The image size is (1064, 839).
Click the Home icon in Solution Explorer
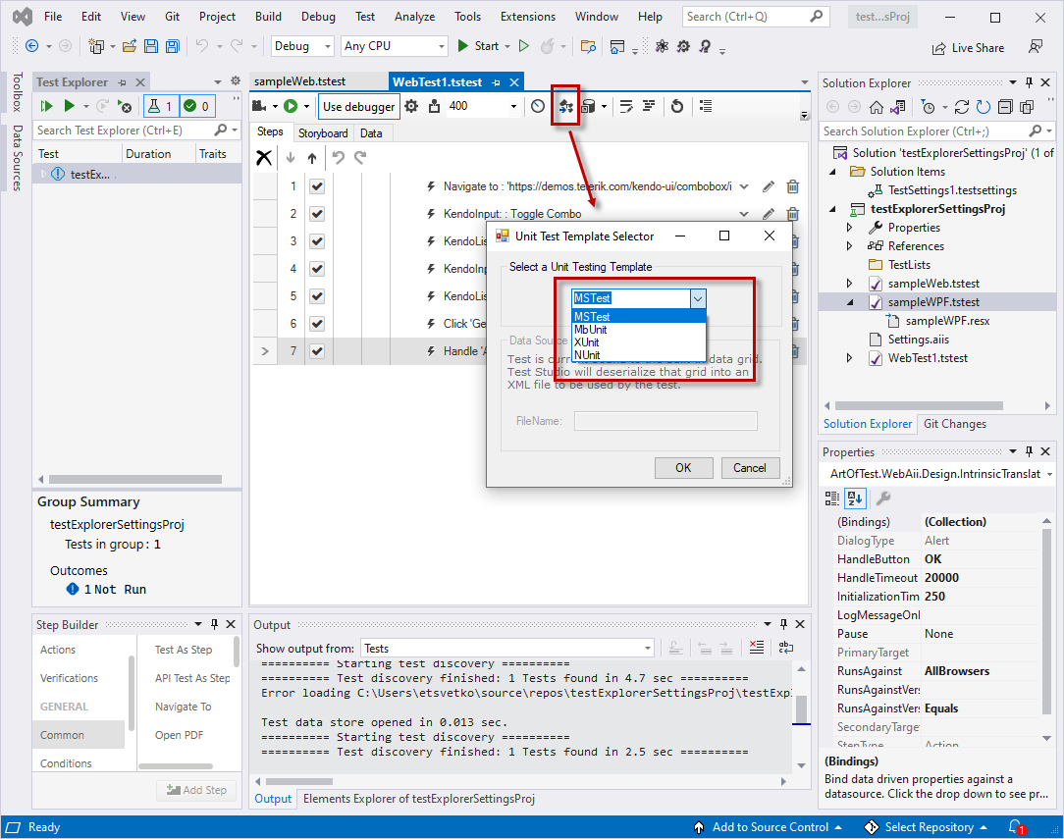[x=877, y=107]
